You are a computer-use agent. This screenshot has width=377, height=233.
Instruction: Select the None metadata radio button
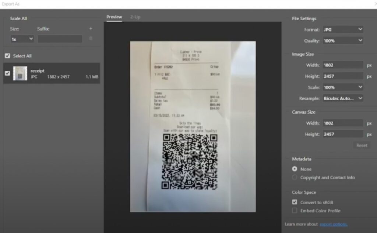[x=295, y=169]
